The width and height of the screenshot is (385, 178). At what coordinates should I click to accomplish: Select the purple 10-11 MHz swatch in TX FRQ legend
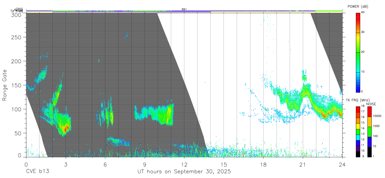click(x=358, y=148)
